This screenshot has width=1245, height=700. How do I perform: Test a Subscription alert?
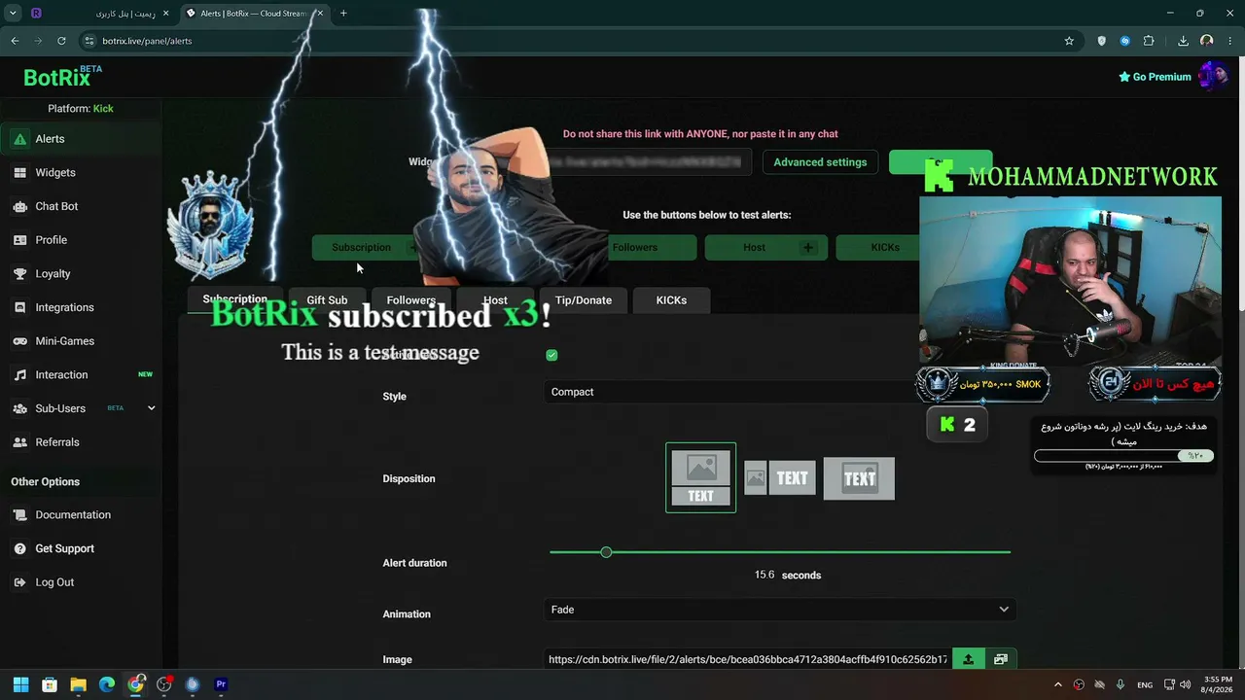tap(361, 248)
